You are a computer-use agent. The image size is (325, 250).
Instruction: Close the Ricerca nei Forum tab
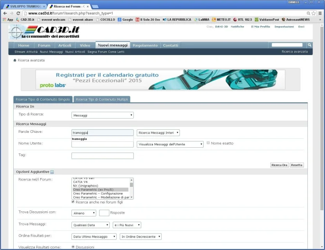[x=88, y=6]
